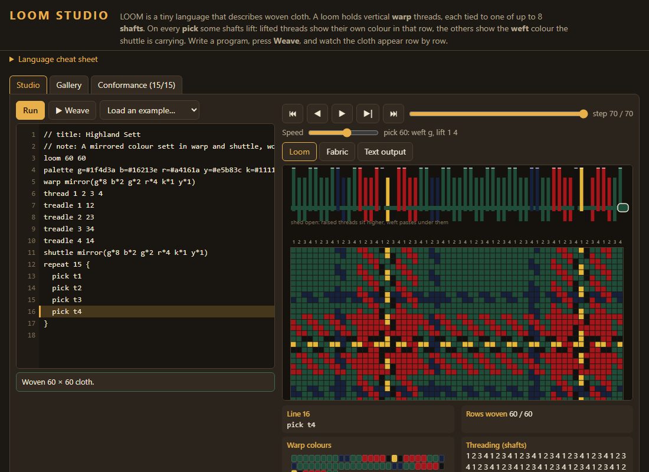The width and height of the screenshot is (649, 472).
Task: Click the 'step 70 / 70' counter
Action: [612, 113]
